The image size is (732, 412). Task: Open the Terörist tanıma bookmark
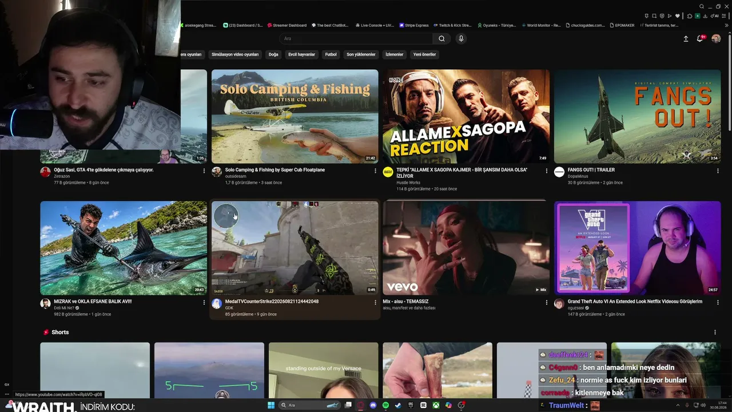659,25
